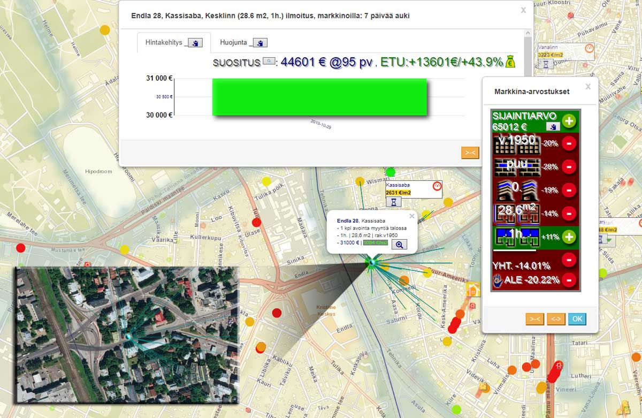Open the Endla 28 link in popup
The image size is (642, 418).
click(x=348, y=221)
